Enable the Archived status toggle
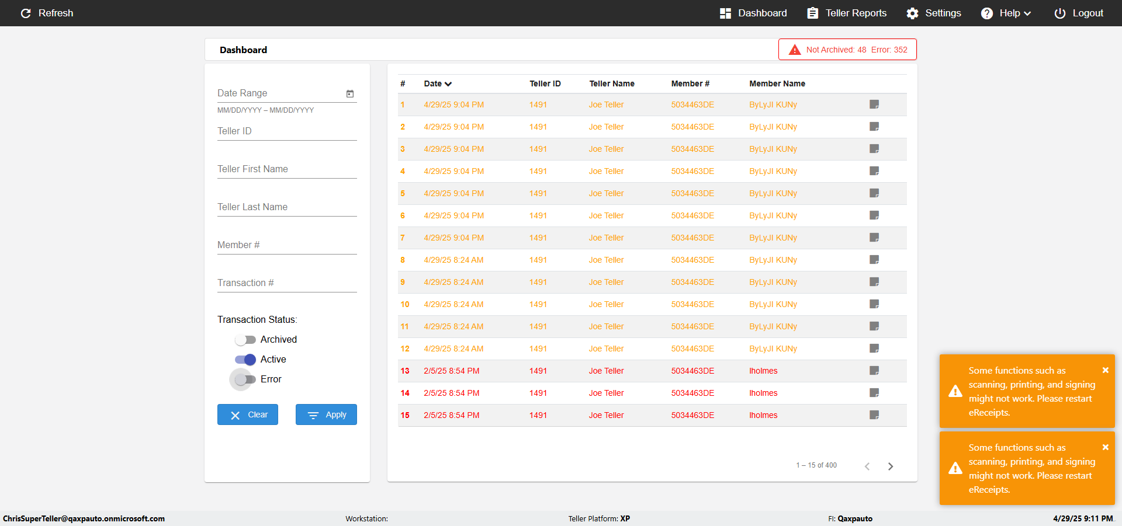 (x=245, y=340)
